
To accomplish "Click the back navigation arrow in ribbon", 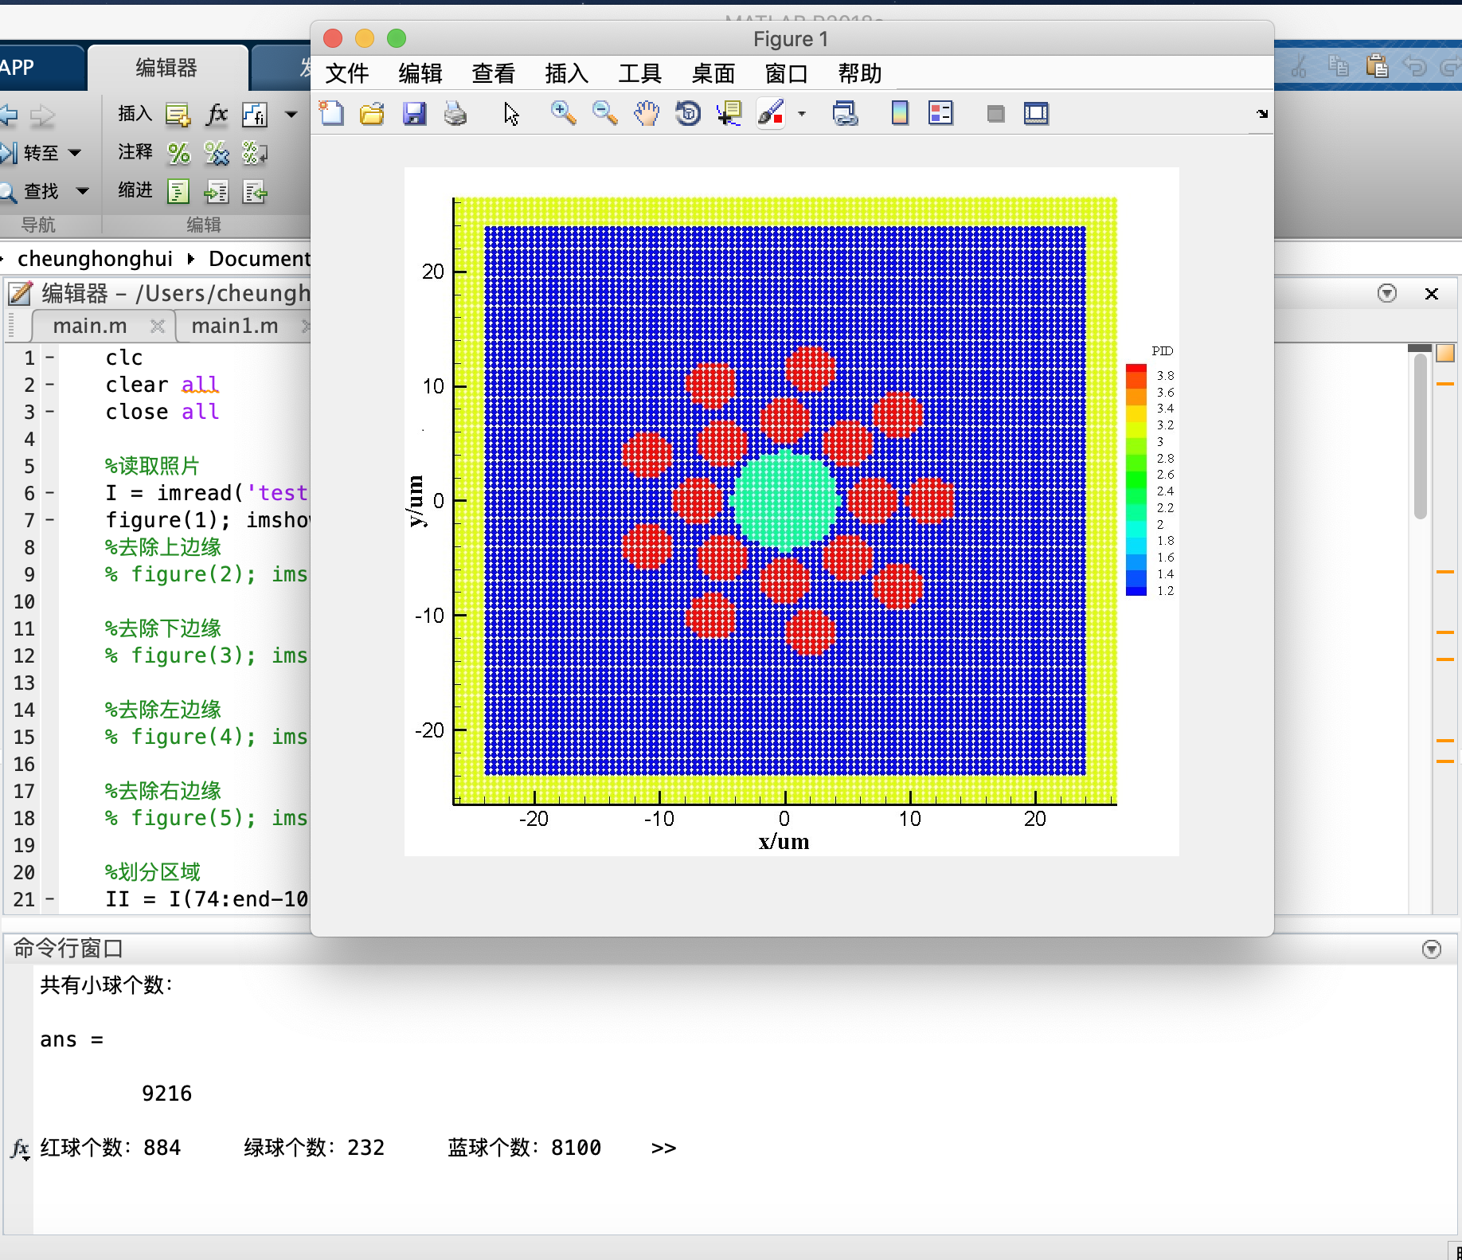I will coord(8,115).
